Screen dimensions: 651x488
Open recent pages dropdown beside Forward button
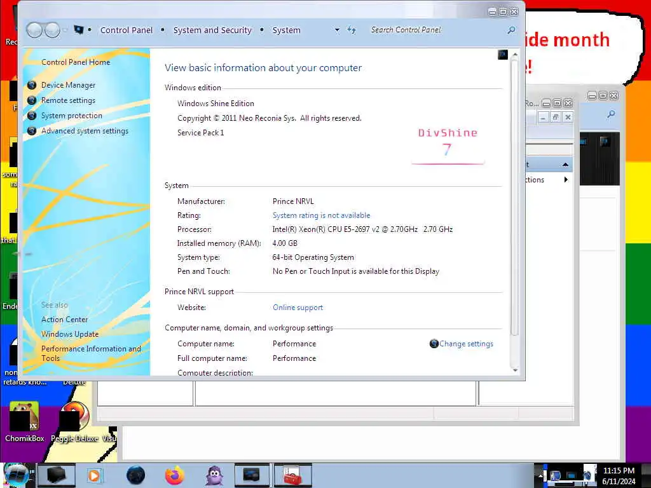coord(65,30)
